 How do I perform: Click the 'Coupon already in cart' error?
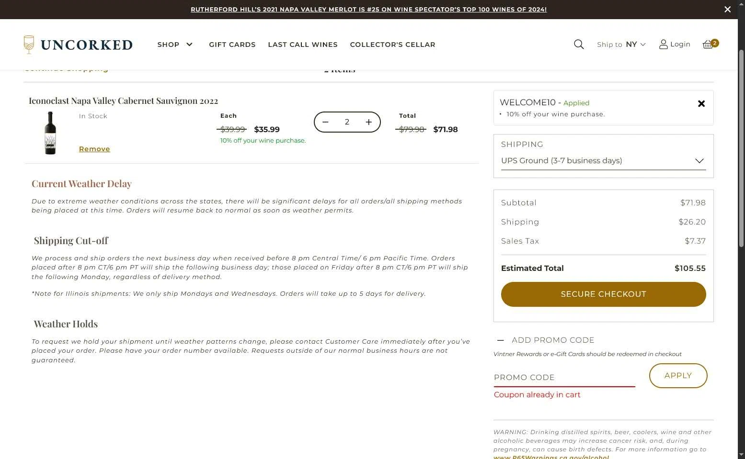pos(537,395)
